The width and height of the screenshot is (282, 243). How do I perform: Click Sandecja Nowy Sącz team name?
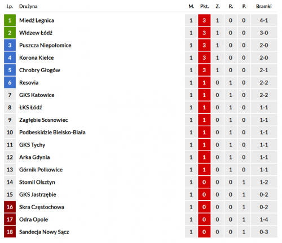click(44, 232)
